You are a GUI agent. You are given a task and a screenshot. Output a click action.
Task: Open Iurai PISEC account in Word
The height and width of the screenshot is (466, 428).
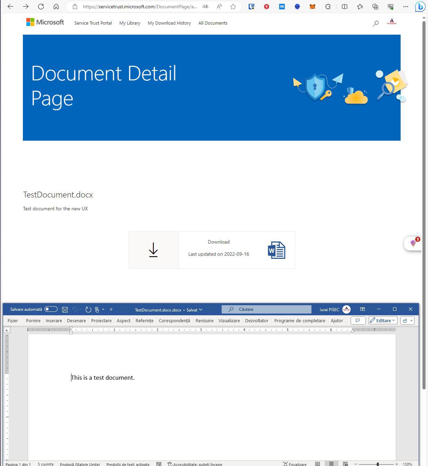(x=335, y=309)
